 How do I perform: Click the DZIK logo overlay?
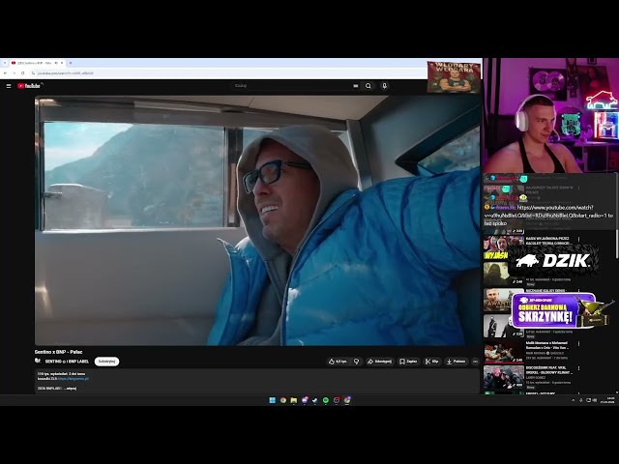(x=553, y=260)
